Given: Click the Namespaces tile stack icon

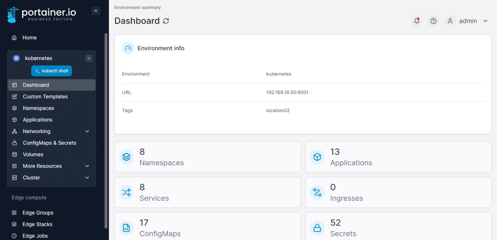Looking at the screenshot, I should (x=126, y=157).
